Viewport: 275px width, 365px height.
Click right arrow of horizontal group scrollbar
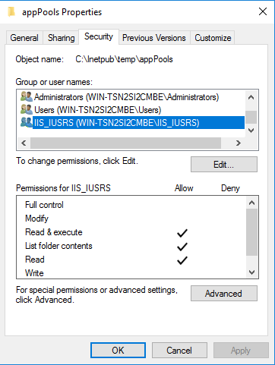(239, 143)
